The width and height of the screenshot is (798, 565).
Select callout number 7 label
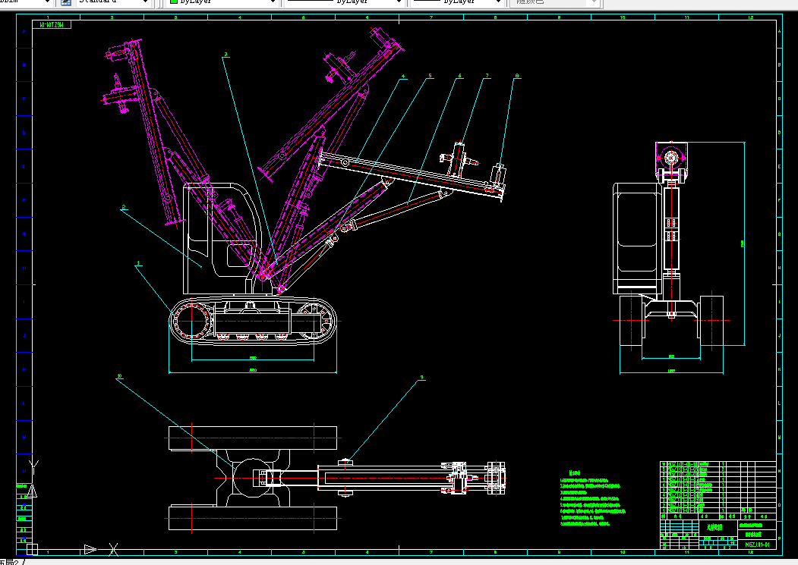487,76
